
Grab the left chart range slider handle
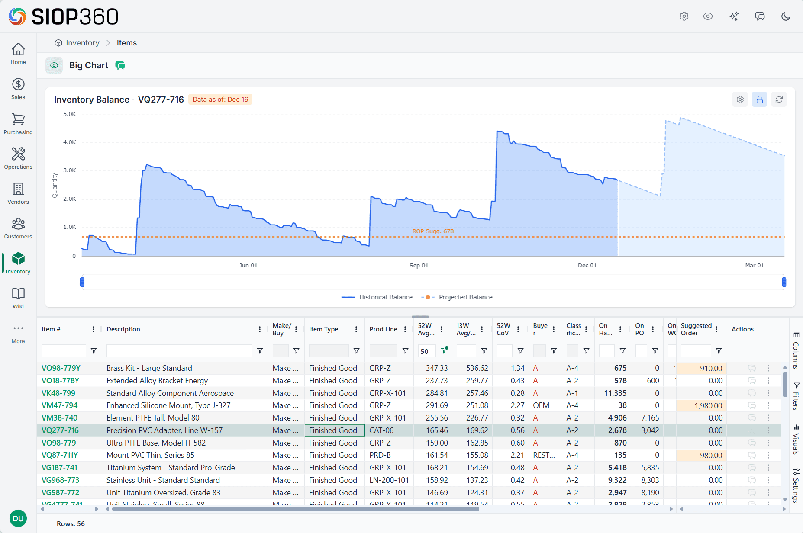(82, 282)
